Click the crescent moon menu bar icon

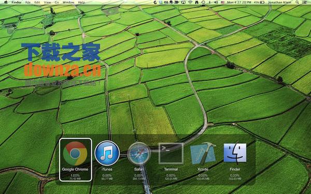tap(155, 3)
